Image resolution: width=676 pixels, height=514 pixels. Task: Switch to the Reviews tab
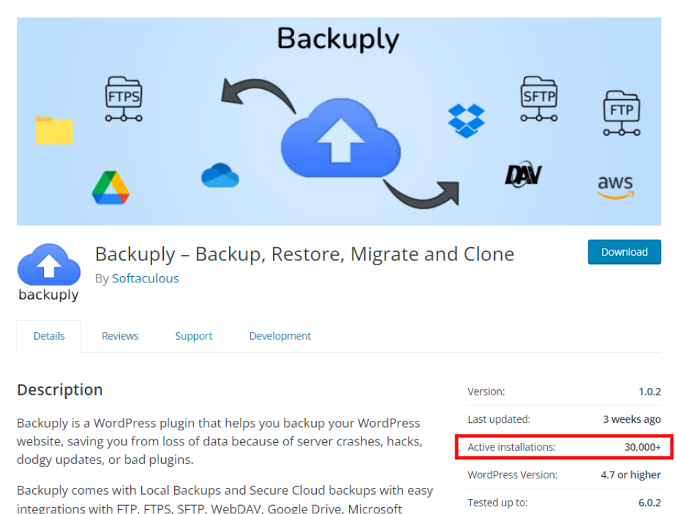tap(120, 336)
